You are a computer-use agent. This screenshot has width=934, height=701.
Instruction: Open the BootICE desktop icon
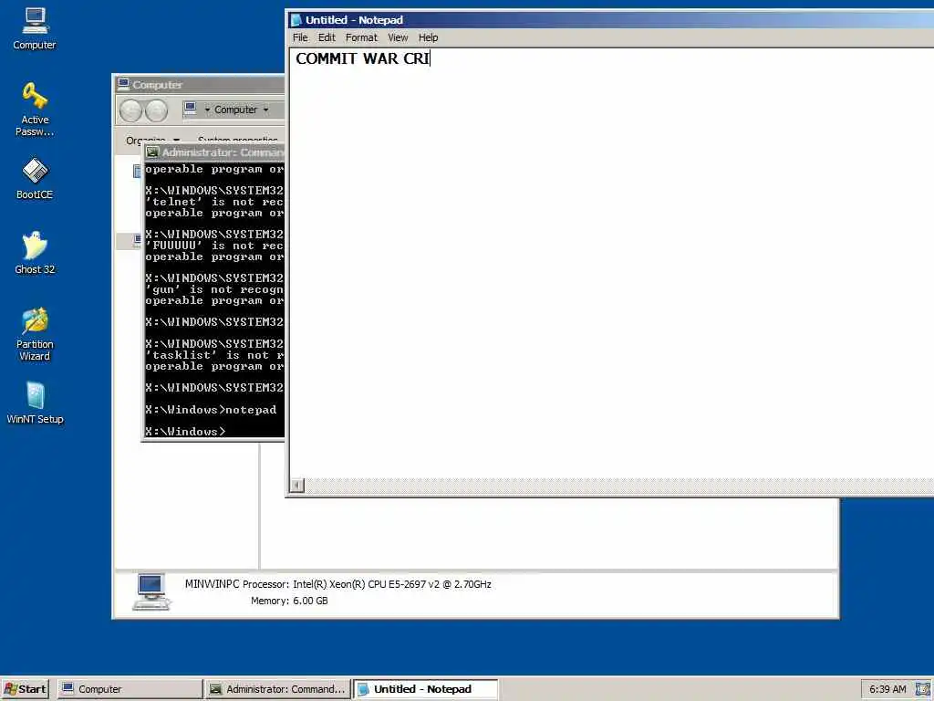click(x=35, y=178)
